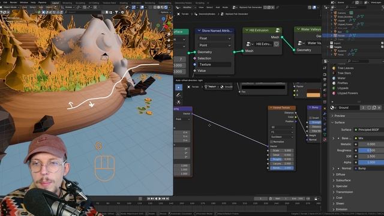This screenshot has width=384, height=216.
Task: Click the Texture name field in node
Action: (x=214, y=64)
